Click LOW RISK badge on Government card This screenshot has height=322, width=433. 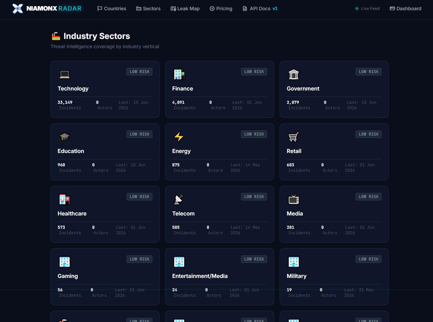click(369, 72)
